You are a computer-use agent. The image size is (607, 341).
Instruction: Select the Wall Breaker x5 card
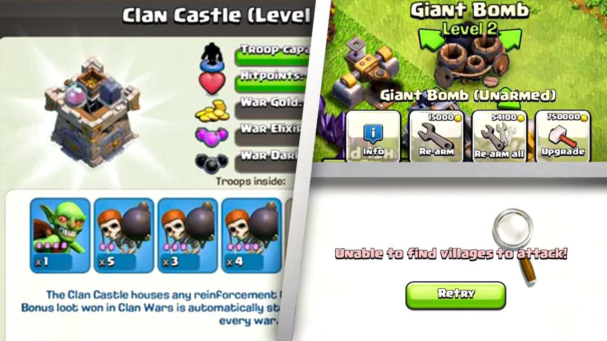point(124,235)
